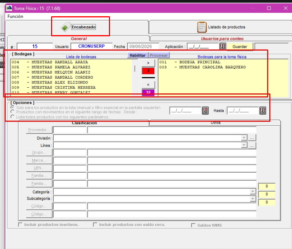Open the Función menu
This screenshot has height=249, width=292.
15,16
